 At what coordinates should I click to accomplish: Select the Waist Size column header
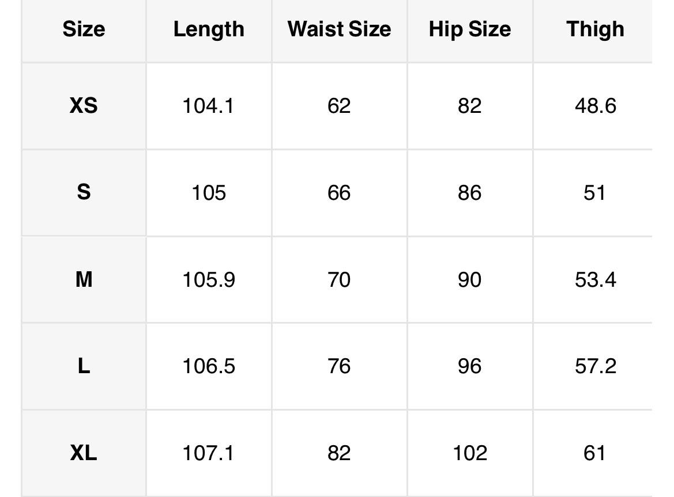(x=339, y=29)
